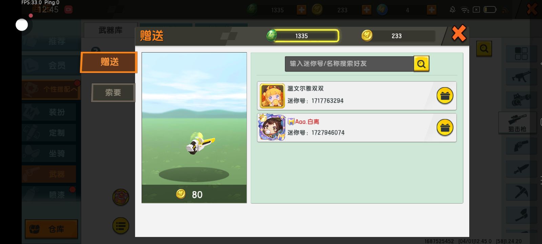Click the gift chest icon near preview

pyautogui.click(x=121, y=197)
